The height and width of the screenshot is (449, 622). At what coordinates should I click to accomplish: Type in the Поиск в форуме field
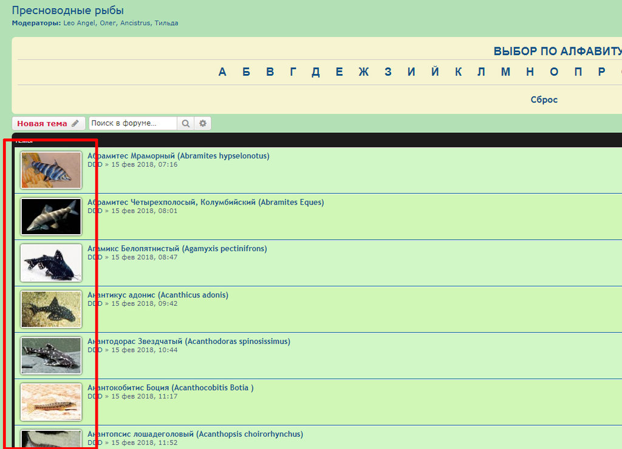point(132,123)
